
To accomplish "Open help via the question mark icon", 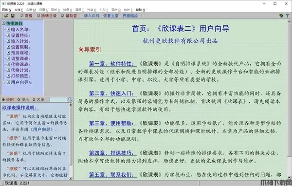I will (x=287, y=16).
